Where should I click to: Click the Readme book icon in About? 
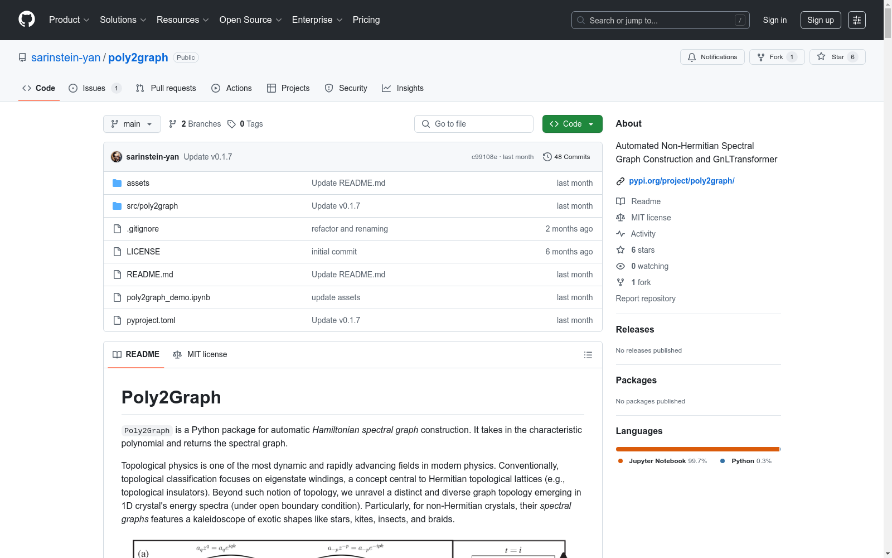click(620, 201)
